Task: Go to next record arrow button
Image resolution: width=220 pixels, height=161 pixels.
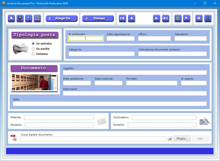Action: click(156, 18)
